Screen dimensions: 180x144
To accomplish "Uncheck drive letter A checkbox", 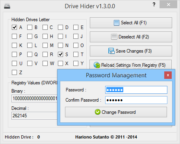I will (14, 27).
